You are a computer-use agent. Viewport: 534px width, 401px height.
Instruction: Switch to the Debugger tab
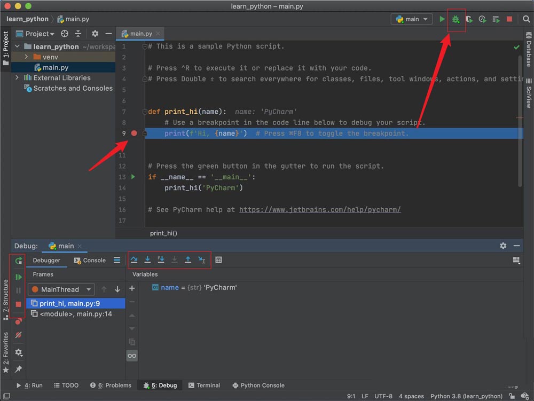point(46,260)
